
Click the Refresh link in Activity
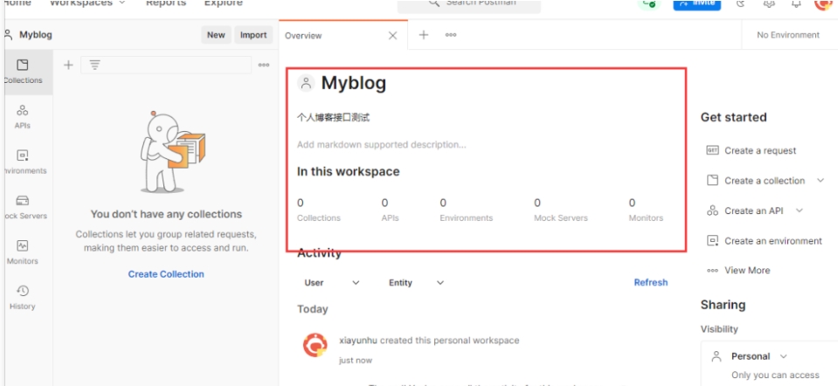tap(650, 282)
